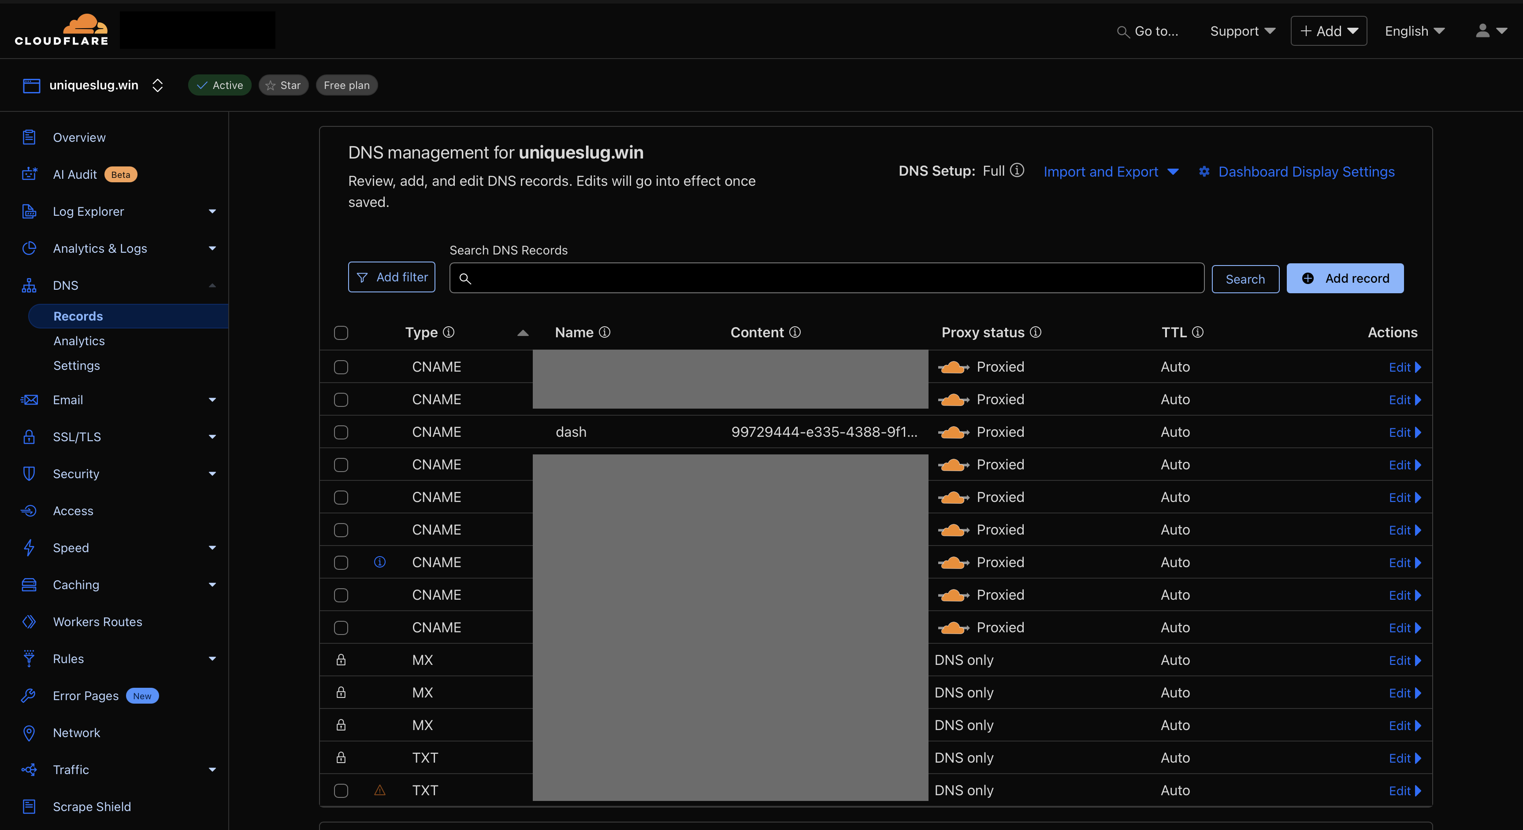Click the blue info icon on CNAME row
Screen dimensions: 1523x830
(379, 562)
